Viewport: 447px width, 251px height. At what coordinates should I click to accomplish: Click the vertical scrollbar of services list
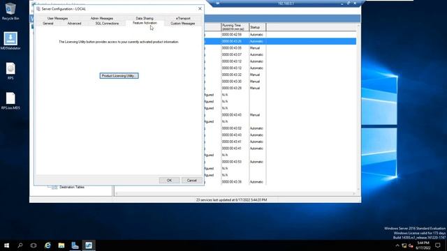coord(358,107)
